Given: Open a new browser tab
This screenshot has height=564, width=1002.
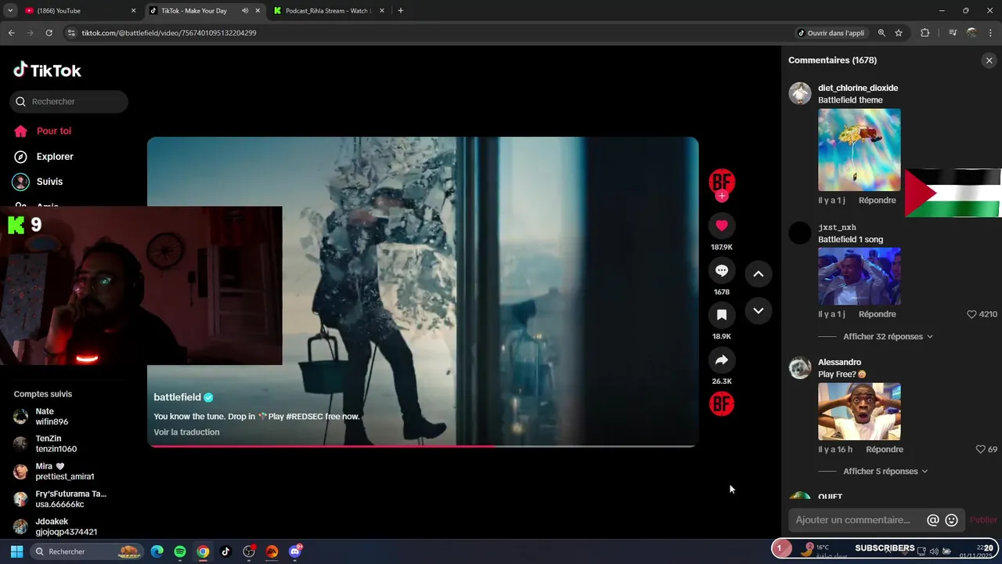Looking at the screenshot, I should [401, 11].
